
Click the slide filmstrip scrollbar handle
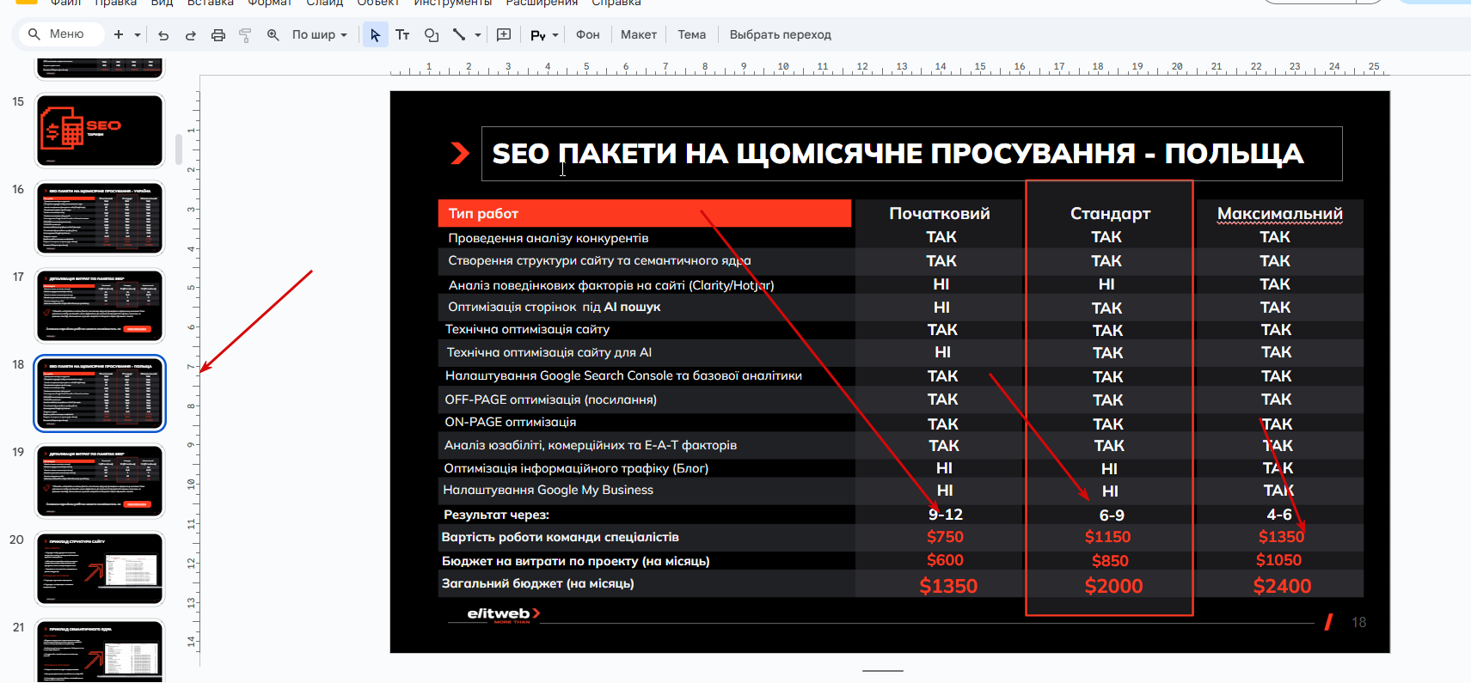point(179,149)
